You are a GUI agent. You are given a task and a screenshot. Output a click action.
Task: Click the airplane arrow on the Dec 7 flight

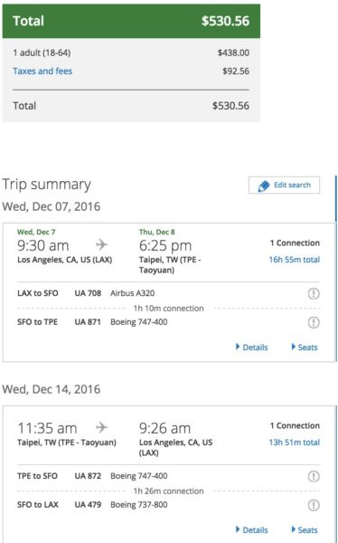[102, 245]
